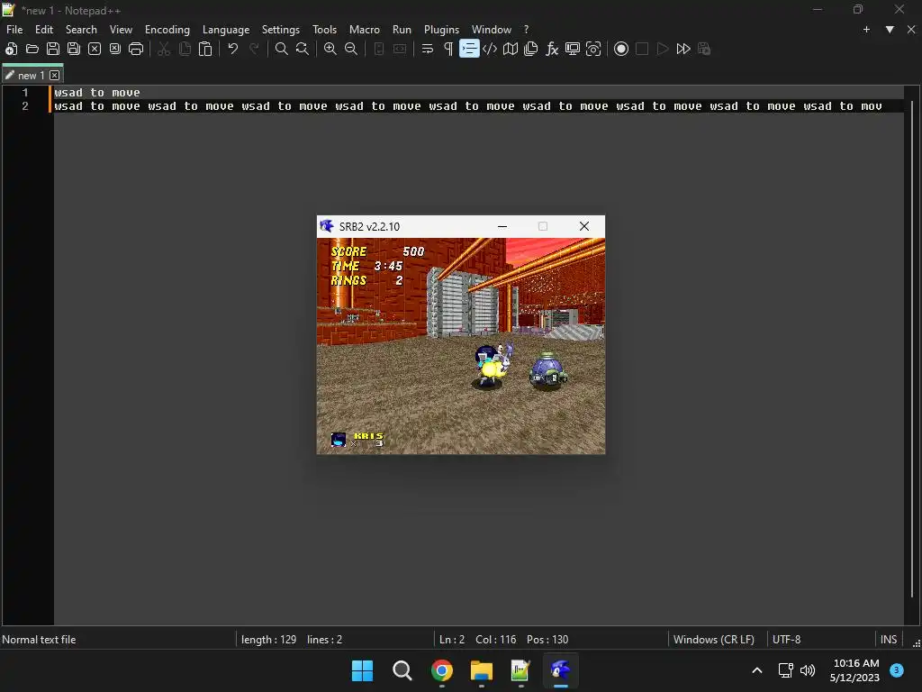Open File Explorer from taskbar
This screenshot has width=922, height=692.
tap(482, 670)
